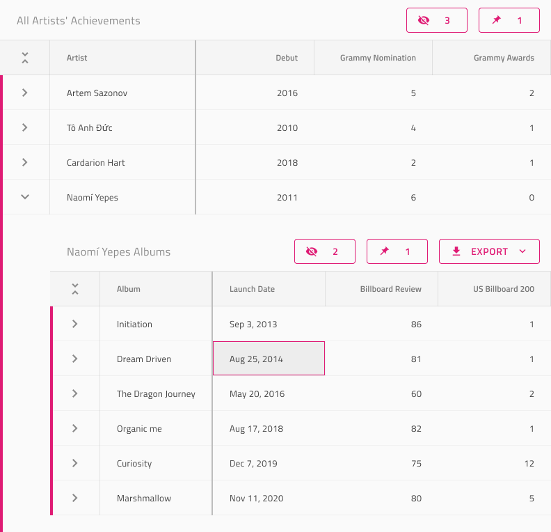Expand the Dream Driven album row
The width and height of the screenshot is (551, 532).
(x=75, y=359)
